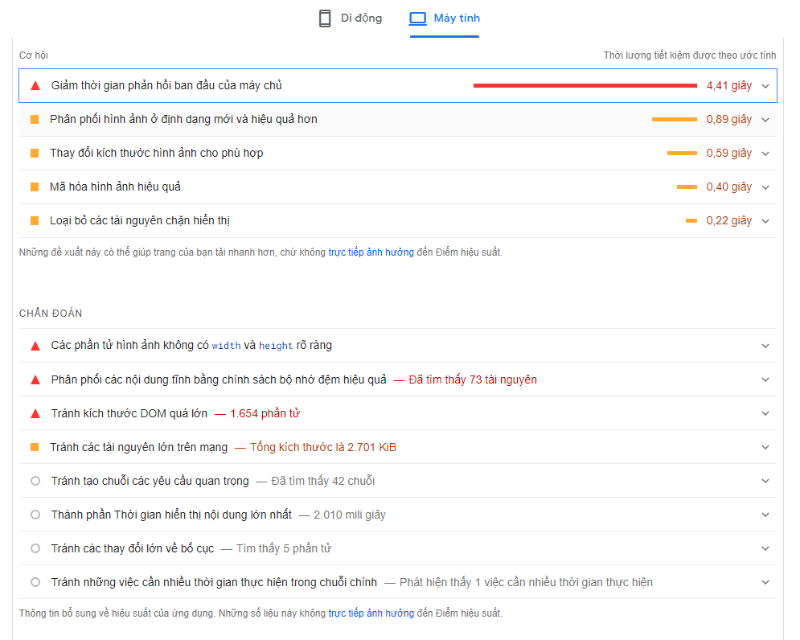
Task: Expand chevron for cache policy audit
Action: 765,379
